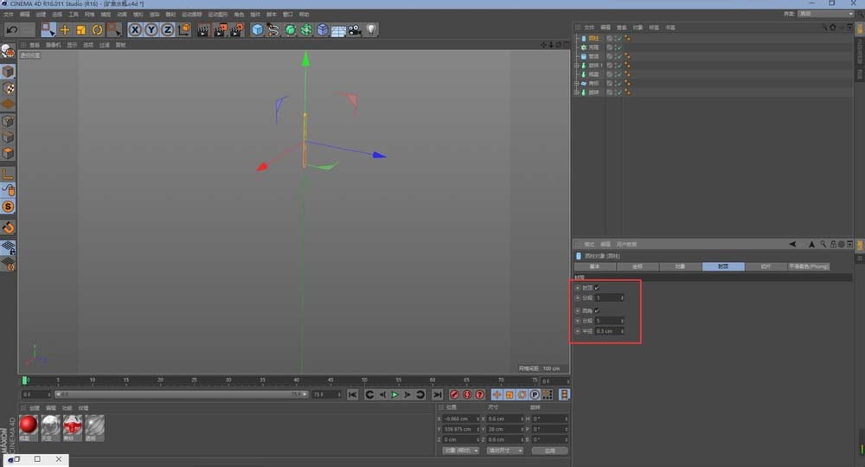865x467 pixels.
Task: Click the Cube primitive icon
Action: 258,29
